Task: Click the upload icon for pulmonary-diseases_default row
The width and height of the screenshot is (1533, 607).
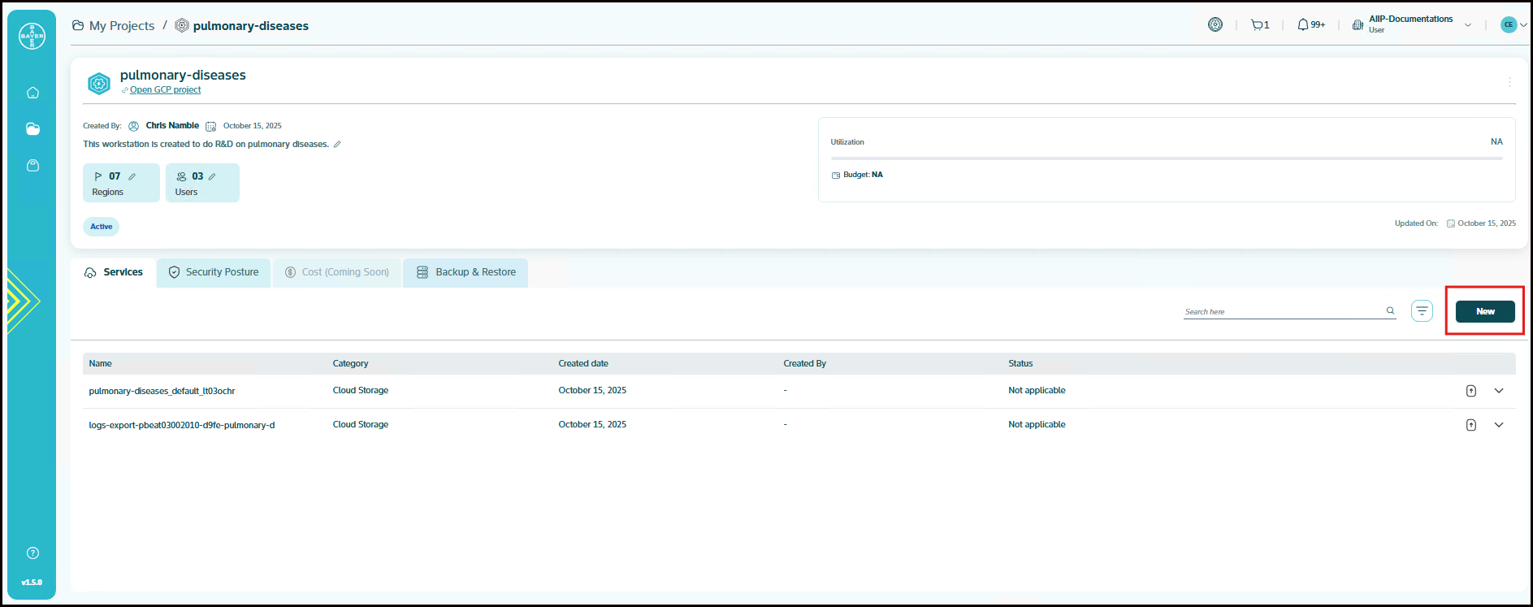Action: tap(1470, 391)
